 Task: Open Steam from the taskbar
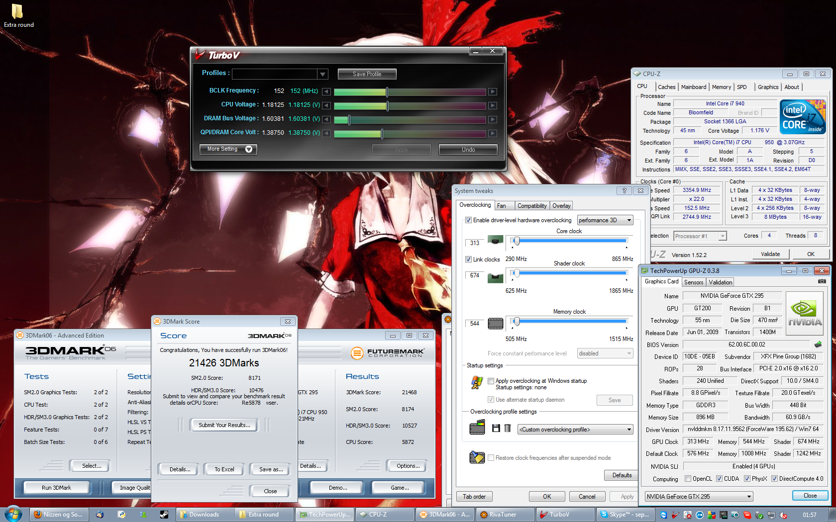164,515
